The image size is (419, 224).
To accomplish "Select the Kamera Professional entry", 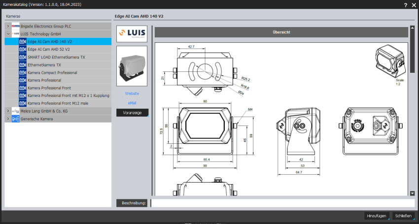I will pyautogui.click(x=58, y=80).
